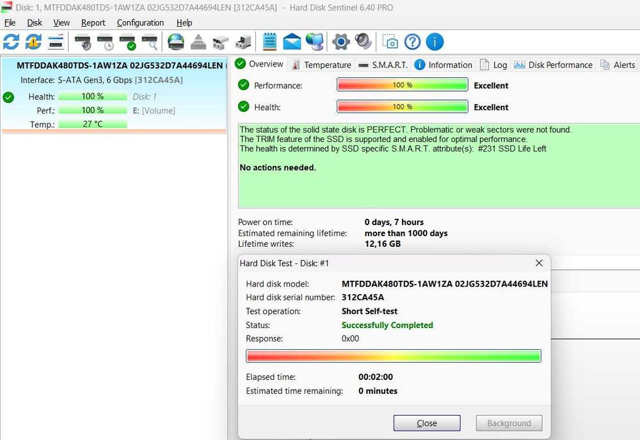Click the greyed-out Background button in the test dialog
The image size is (640, 440).
click(509, 423)
